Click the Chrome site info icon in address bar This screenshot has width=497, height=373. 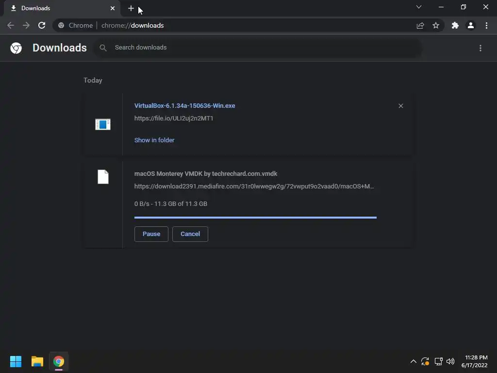tap(61, 25)
